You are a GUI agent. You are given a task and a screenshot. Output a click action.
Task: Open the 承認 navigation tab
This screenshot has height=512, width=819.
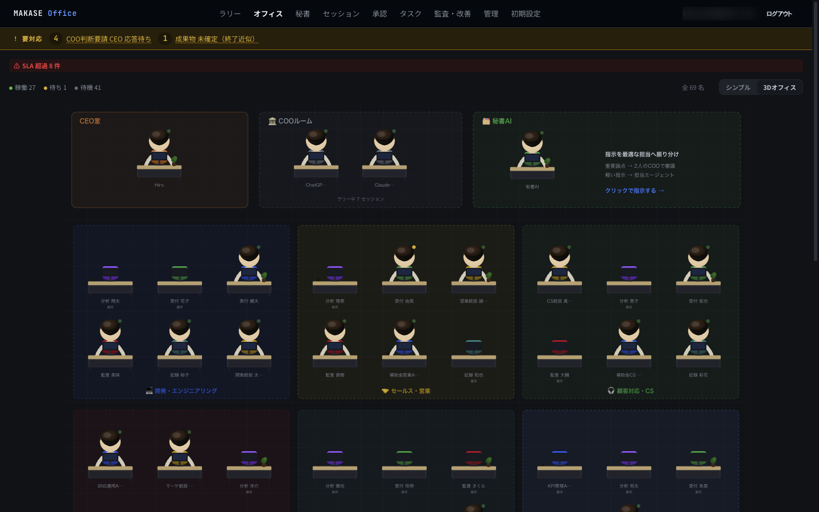point(379,14)
